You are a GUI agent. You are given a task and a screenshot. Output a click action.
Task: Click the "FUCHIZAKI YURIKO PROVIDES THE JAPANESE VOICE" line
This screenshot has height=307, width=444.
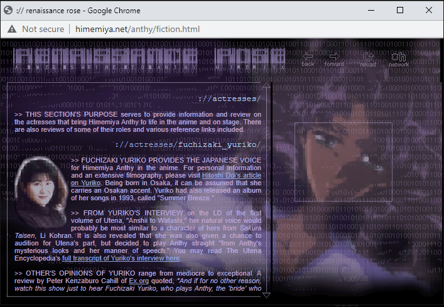click(x=166, y=160)
